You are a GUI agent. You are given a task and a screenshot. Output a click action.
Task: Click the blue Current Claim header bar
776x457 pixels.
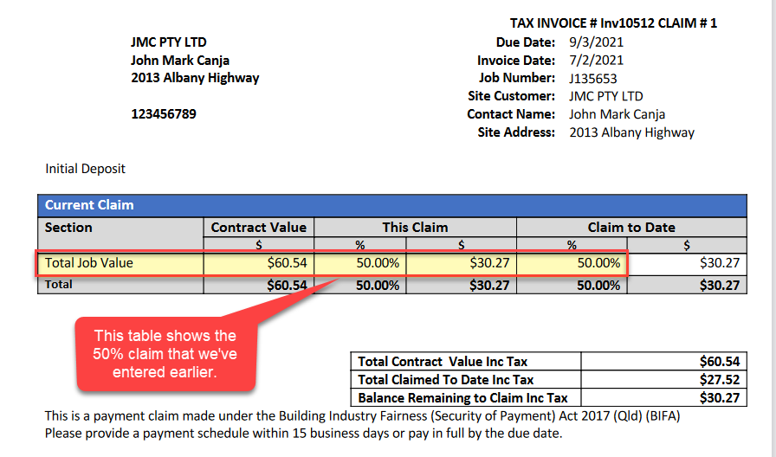(391, 205)
